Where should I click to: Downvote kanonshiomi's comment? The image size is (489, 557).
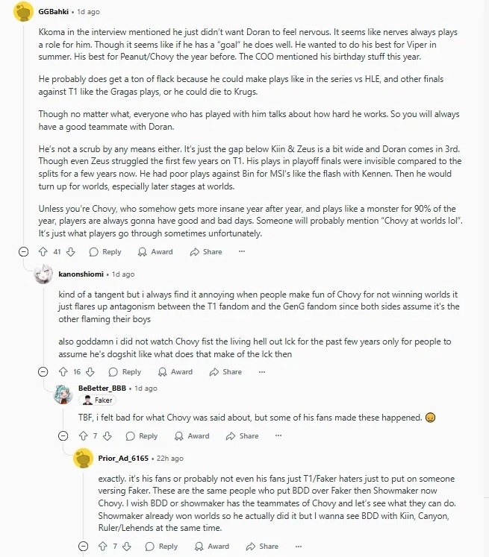pos(90,372)
